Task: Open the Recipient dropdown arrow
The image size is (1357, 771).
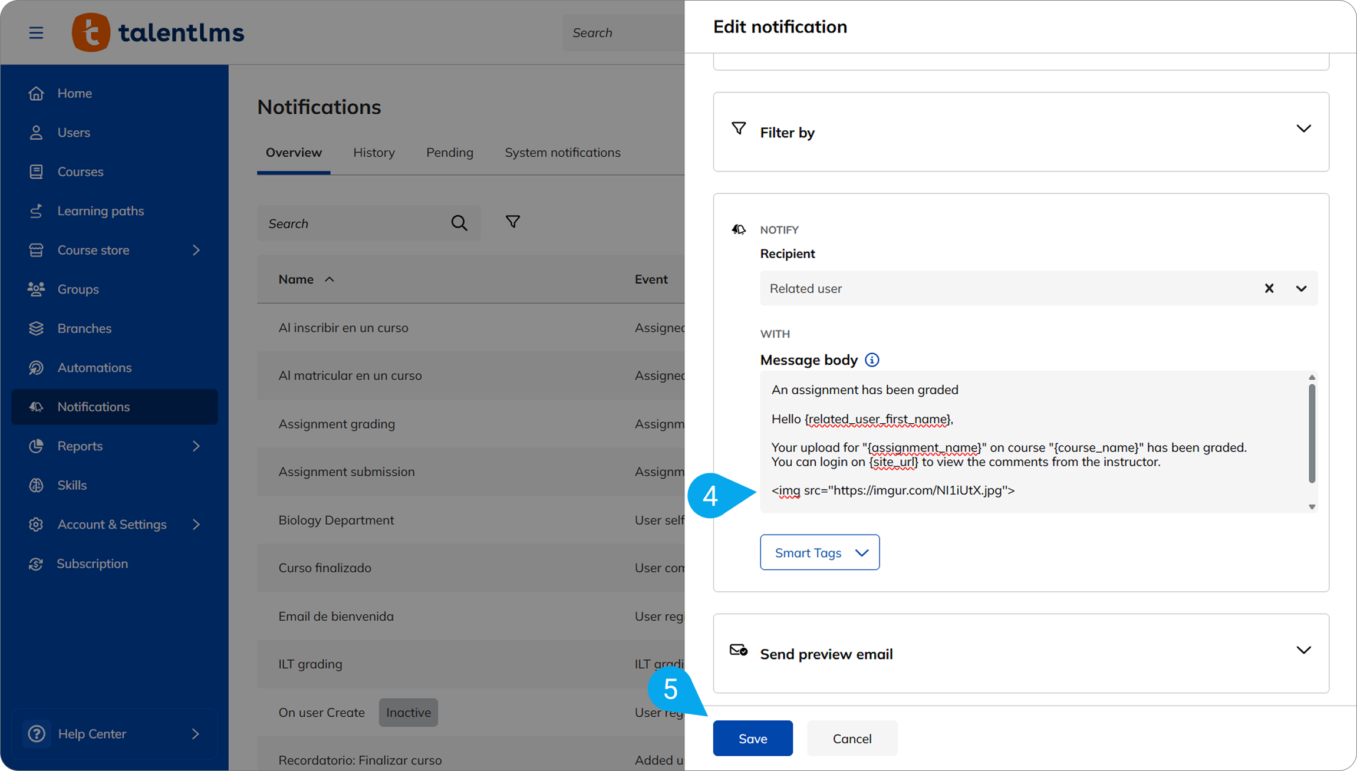Action: [1301, 288]
